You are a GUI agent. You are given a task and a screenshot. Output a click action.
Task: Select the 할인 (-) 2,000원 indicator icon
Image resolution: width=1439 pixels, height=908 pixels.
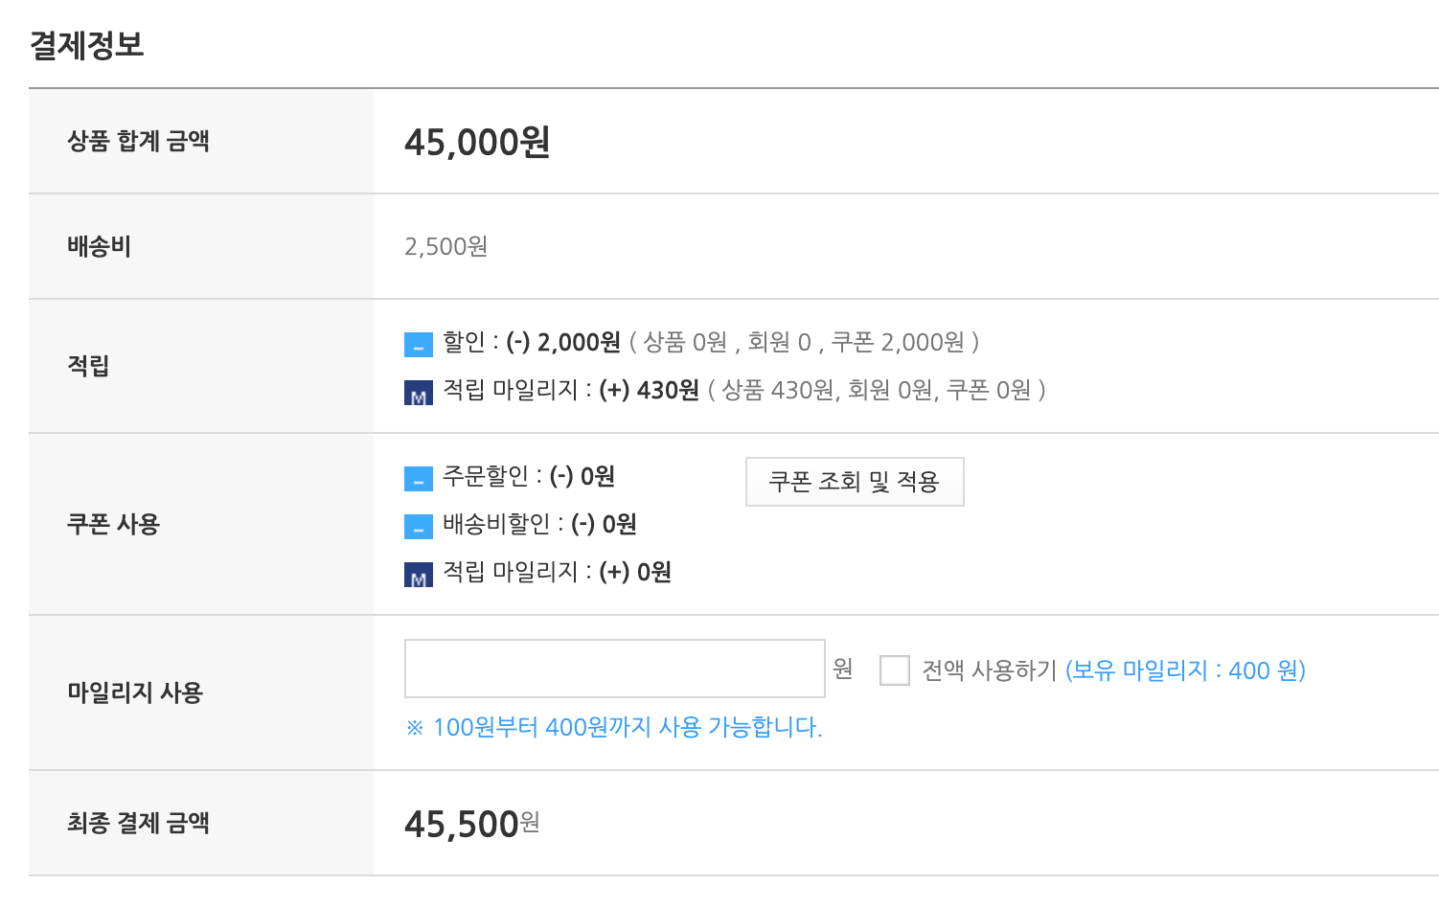click(x=418, y=343)
